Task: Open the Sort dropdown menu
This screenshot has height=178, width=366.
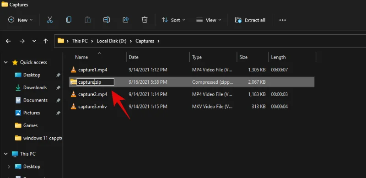Action: [x=173, y=20]
